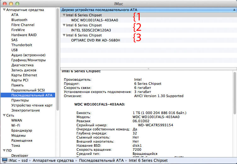Select Bluetooth in the sidebar
Viewport: 237px width, 164px height.
coord(19,20)
